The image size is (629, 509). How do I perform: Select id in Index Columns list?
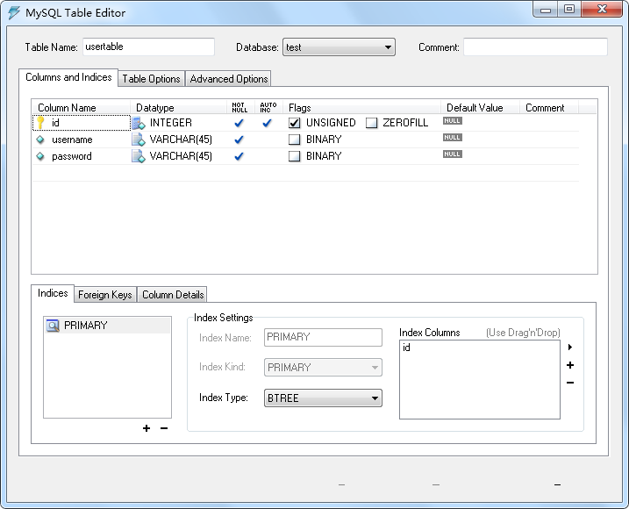(x=406, y=348)
